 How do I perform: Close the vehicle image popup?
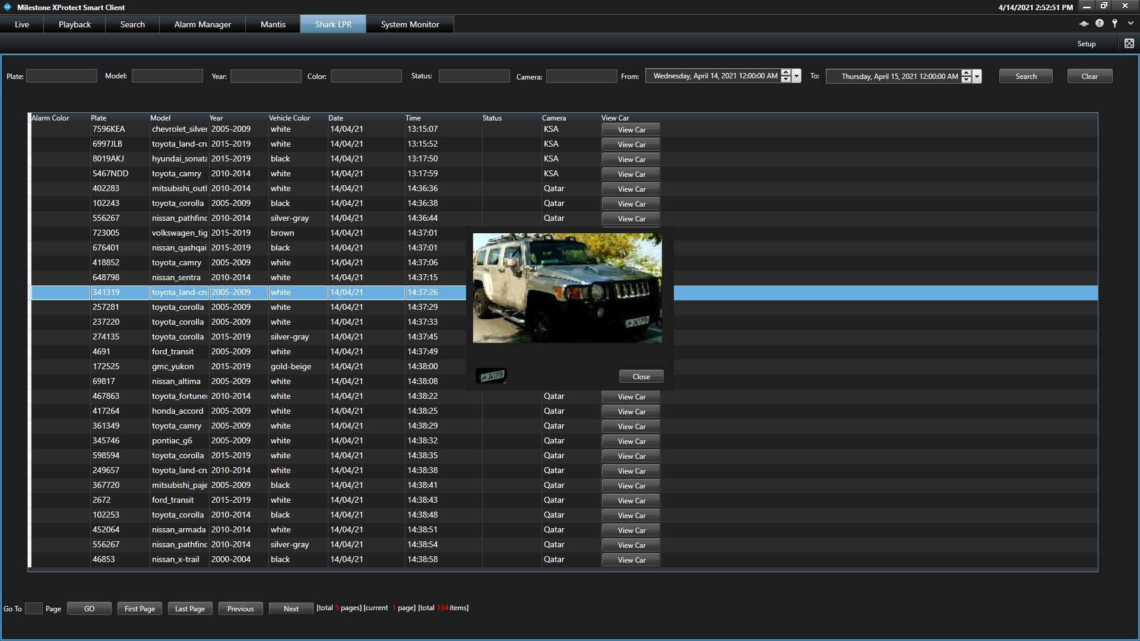[x=641, y=377]
